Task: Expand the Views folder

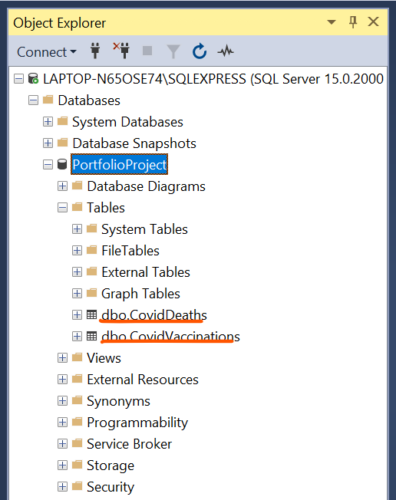Action: pos(62,358)
